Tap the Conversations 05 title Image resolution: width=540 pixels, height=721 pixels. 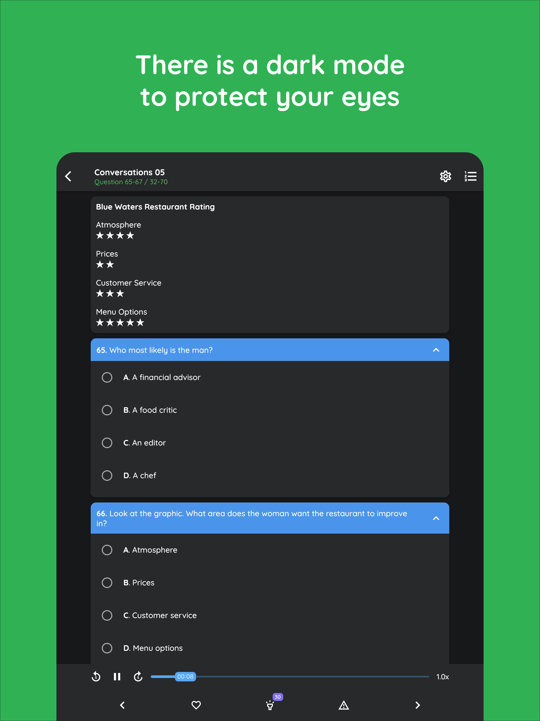tap(129, 172)
